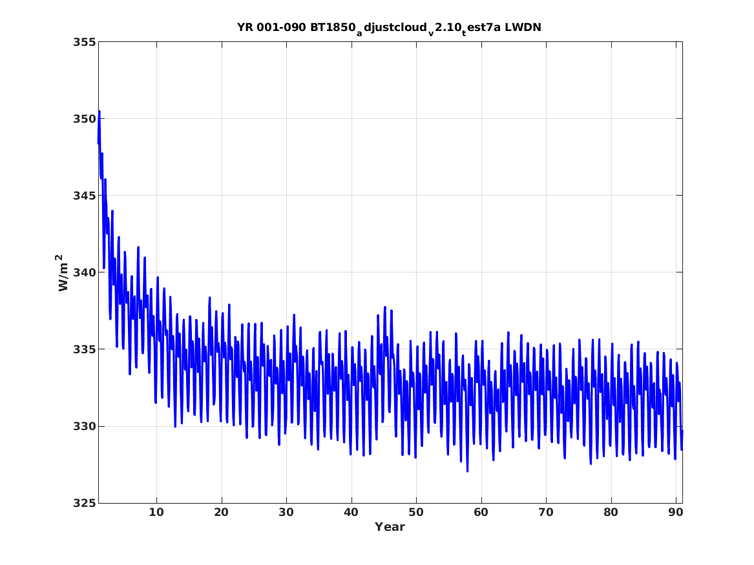Click y-axis tick label 325
This screenshot has height=565, width=754.
pos(84,503)
